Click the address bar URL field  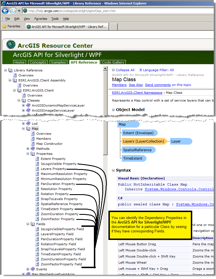[118, 11]
